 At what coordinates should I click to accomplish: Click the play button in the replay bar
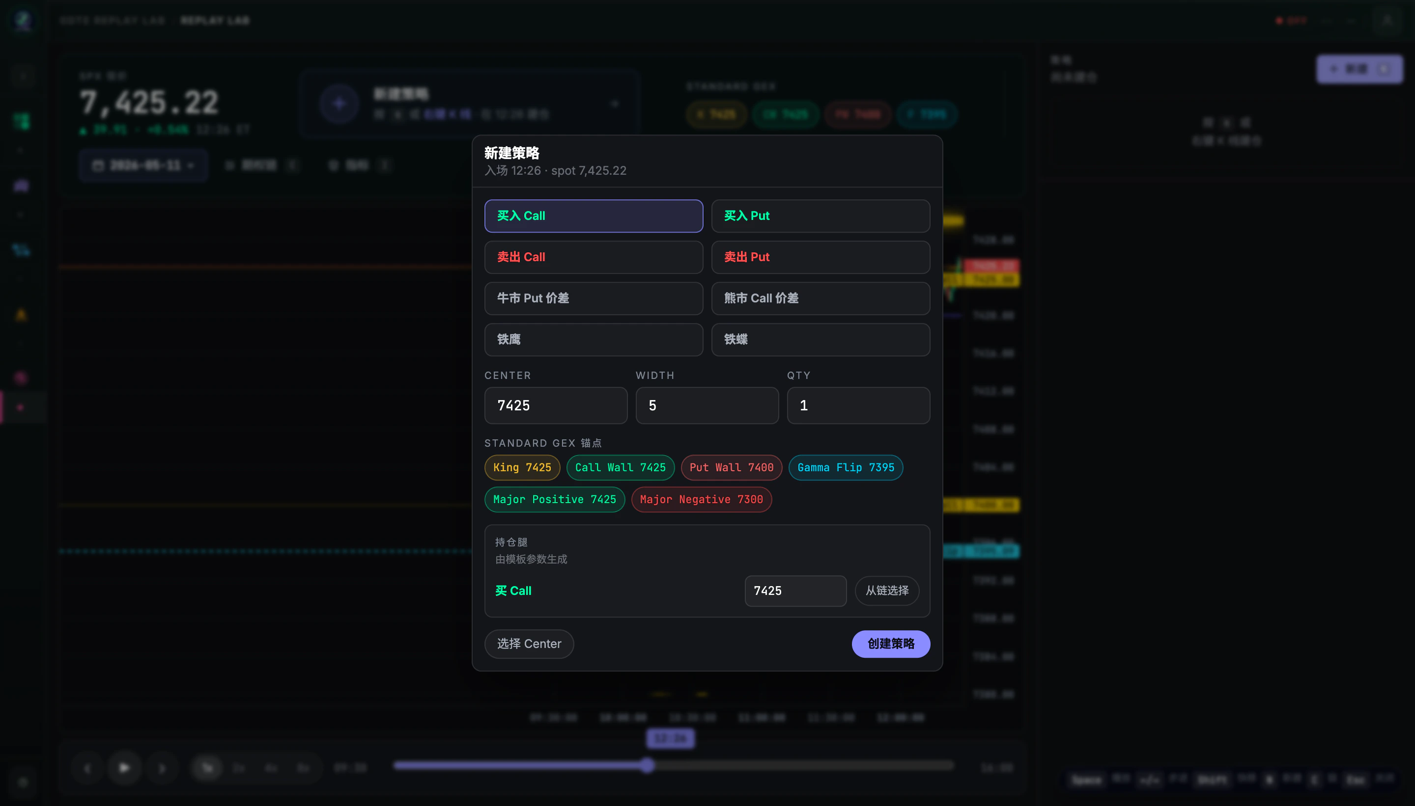pos(125,768)
